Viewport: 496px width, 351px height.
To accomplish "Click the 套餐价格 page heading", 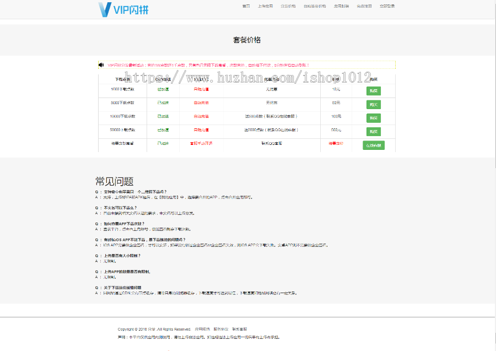I will point(247,40).
